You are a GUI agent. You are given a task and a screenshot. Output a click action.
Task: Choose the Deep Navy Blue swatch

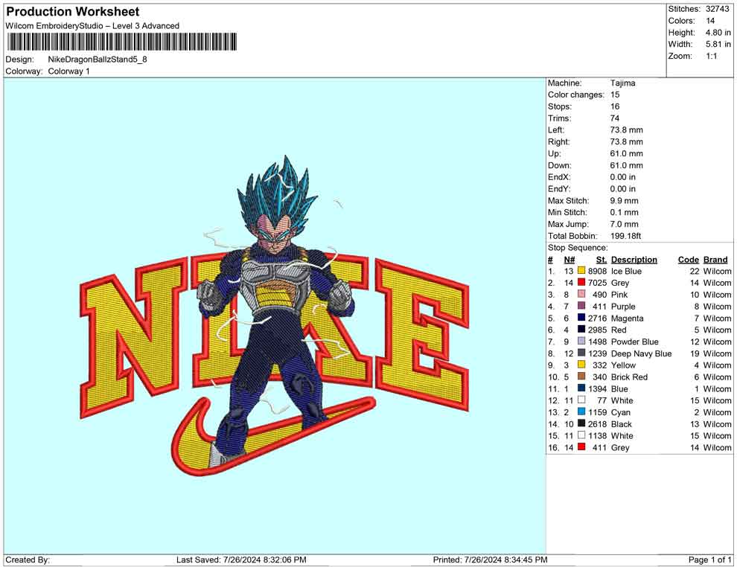pyautogui.click(x=581, y=353)
